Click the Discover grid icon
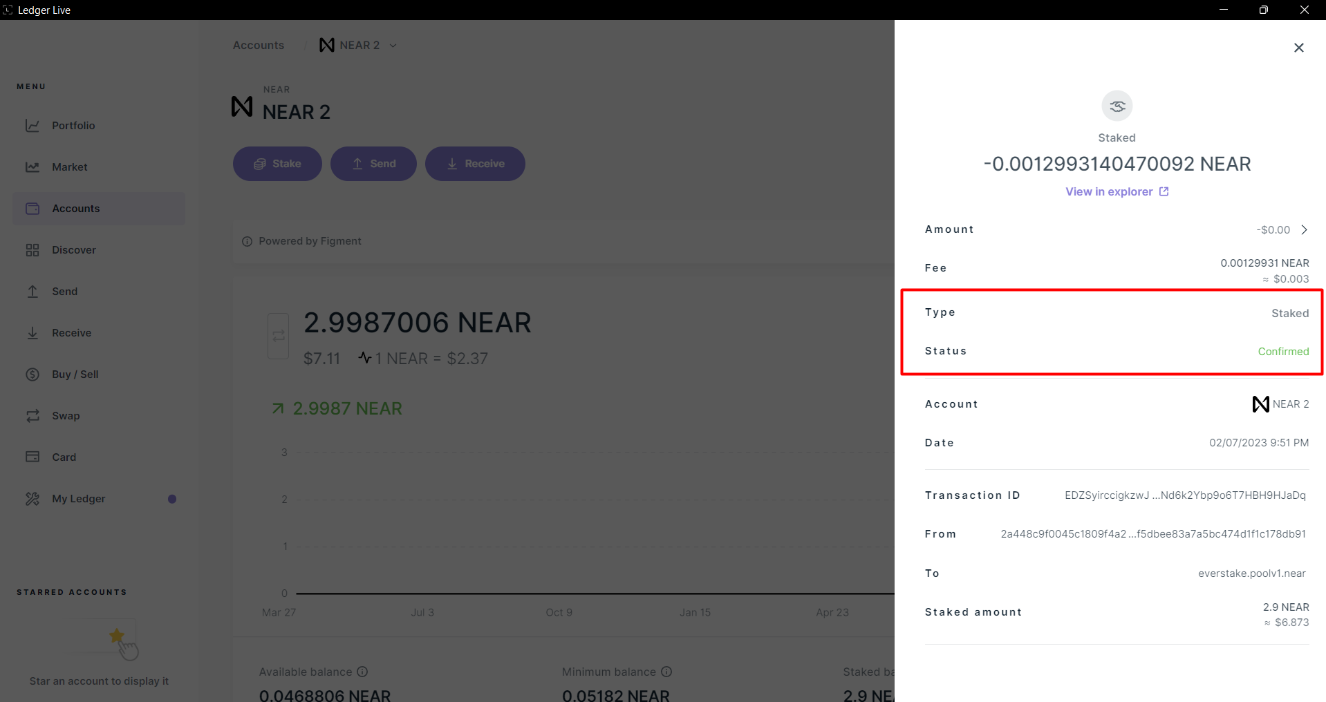The image size is (1326, 702). coord(32,249)
